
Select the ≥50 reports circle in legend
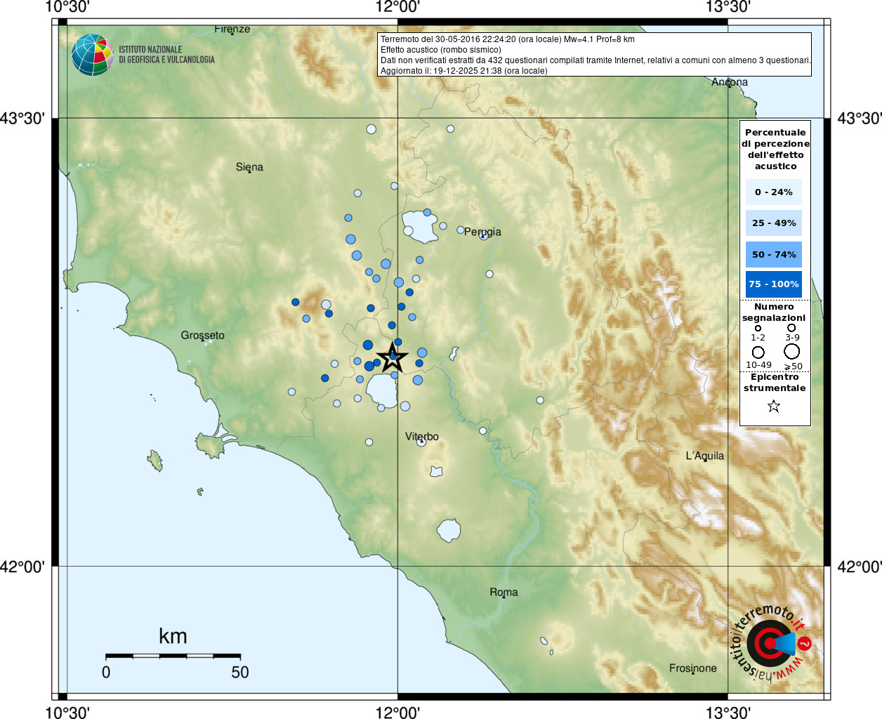pyautogui.click(x=792, y=351)
